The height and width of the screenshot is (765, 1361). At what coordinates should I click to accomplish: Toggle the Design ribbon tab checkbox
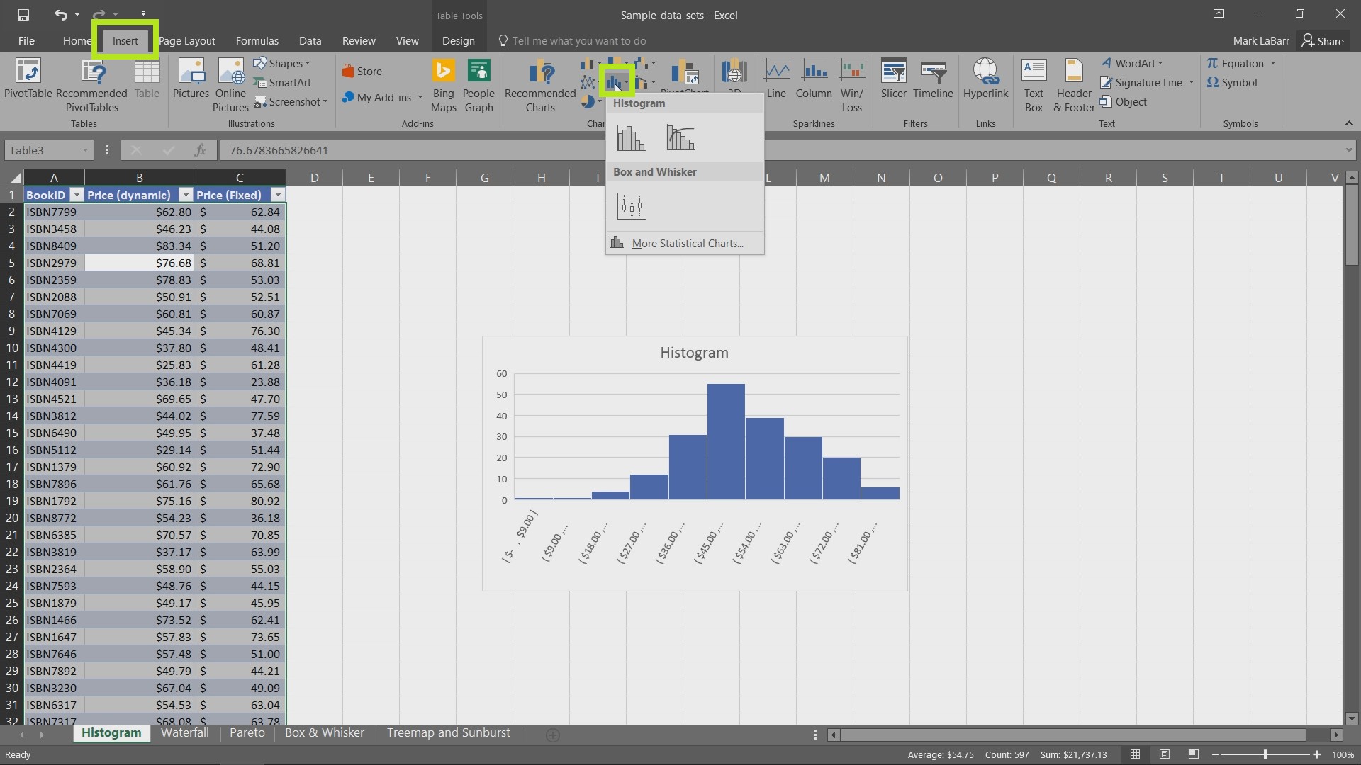[x=457, y=40]
